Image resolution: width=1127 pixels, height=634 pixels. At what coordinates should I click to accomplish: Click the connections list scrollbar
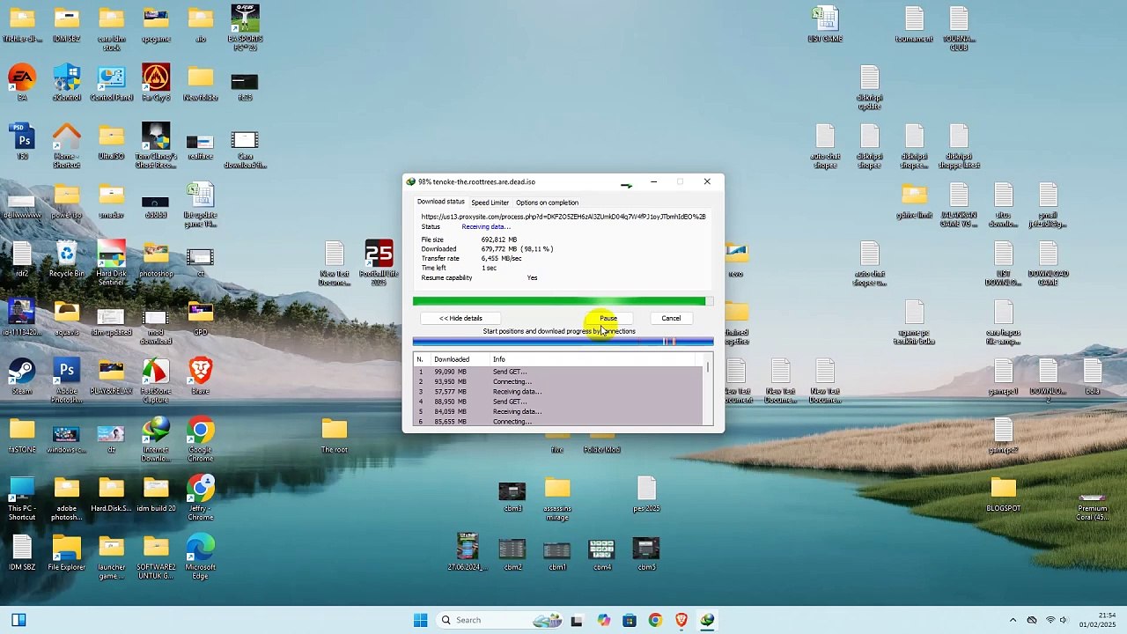pyautogui.click(x=707, y=392)
